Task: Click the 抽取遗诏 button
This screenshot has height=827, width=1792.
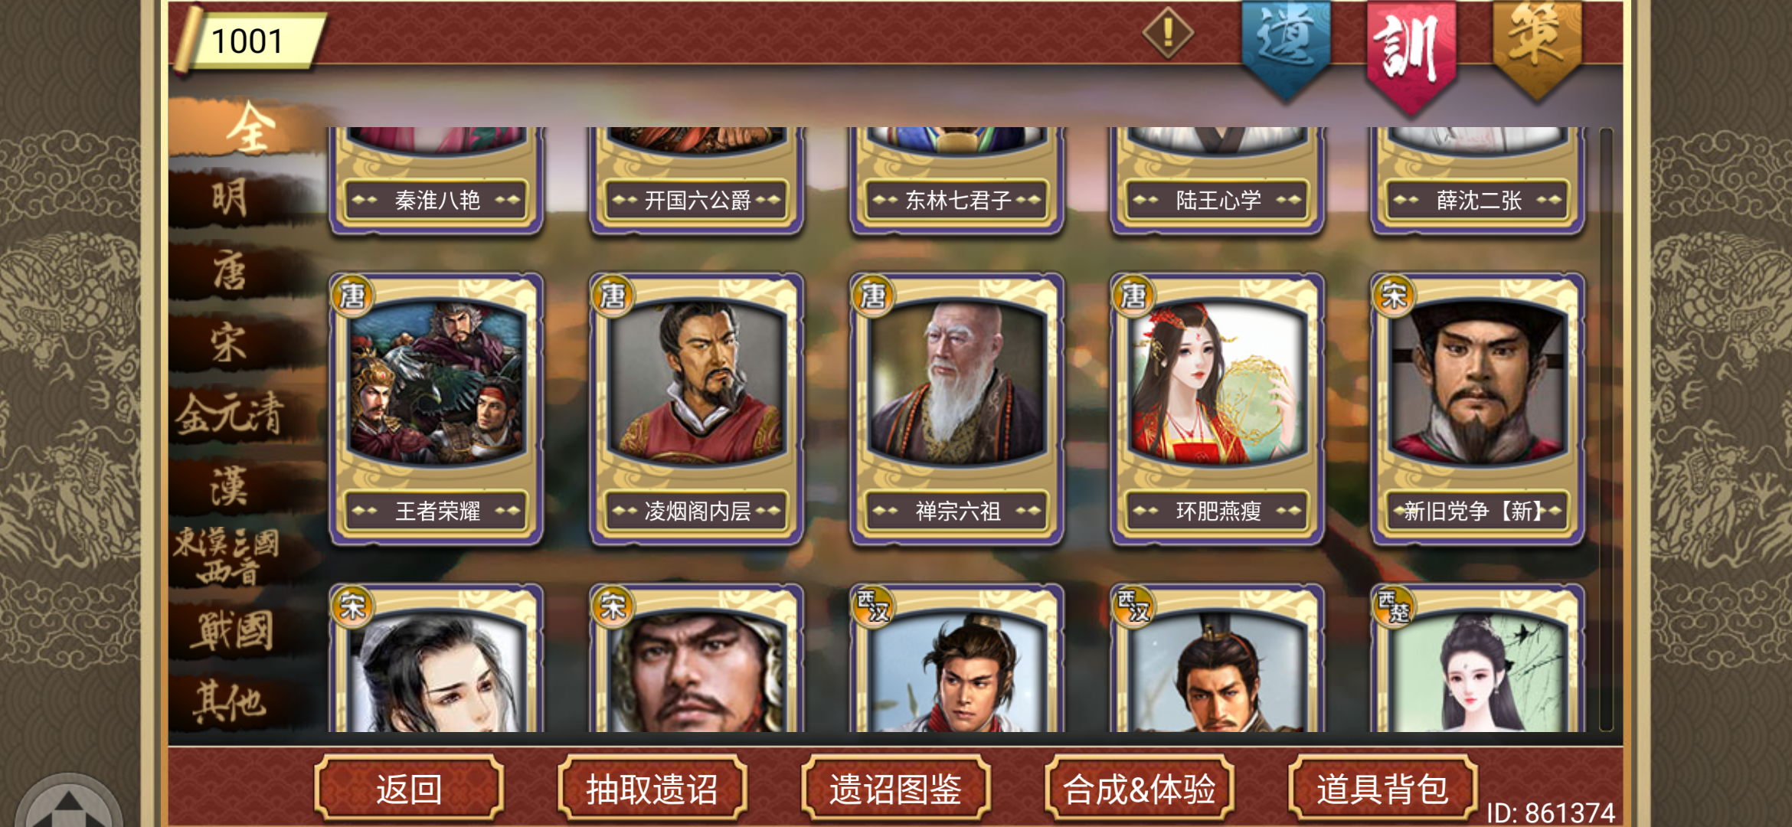Action: coord(652,788)
